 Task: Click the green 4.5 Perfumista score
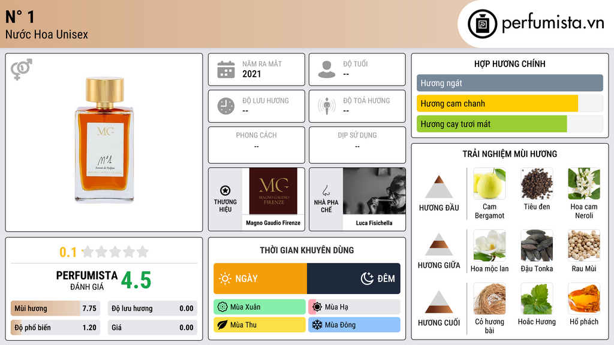point(136,280)
